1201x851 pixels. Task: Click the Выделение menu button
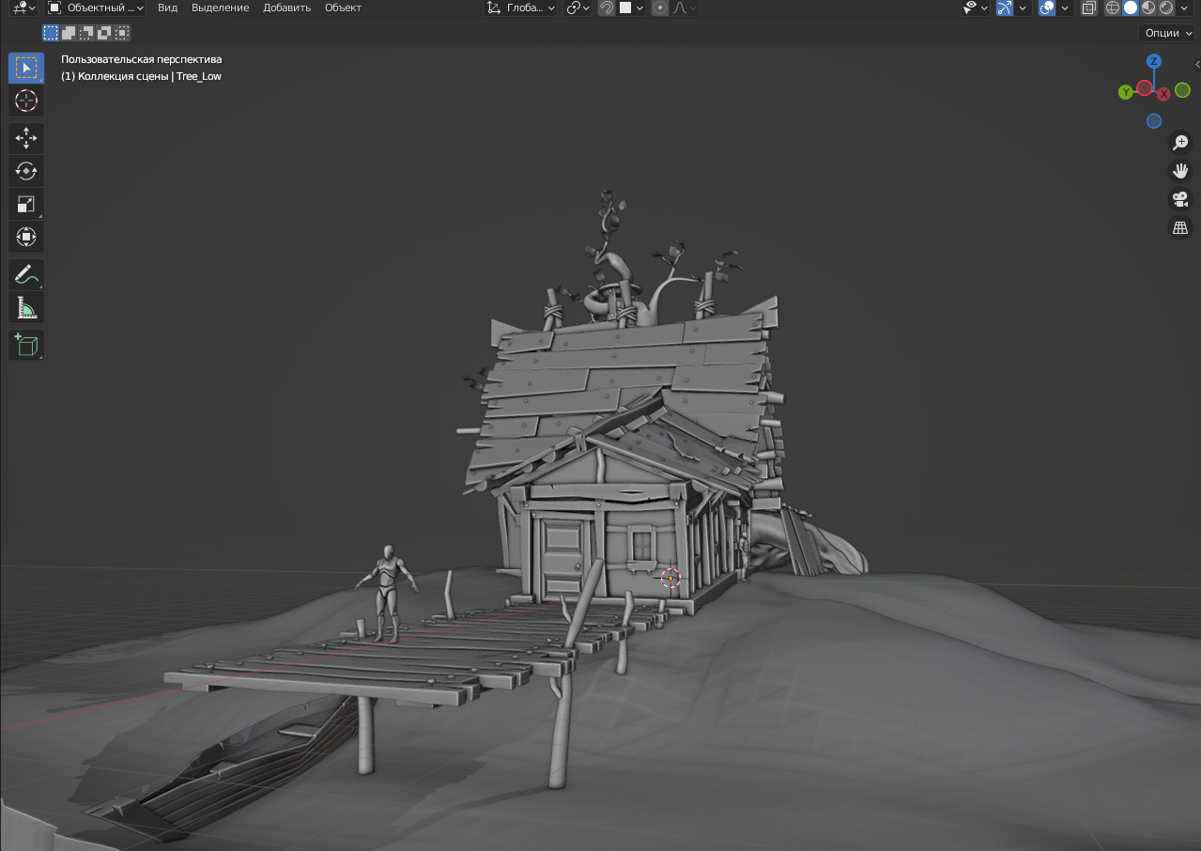point(220,8)
